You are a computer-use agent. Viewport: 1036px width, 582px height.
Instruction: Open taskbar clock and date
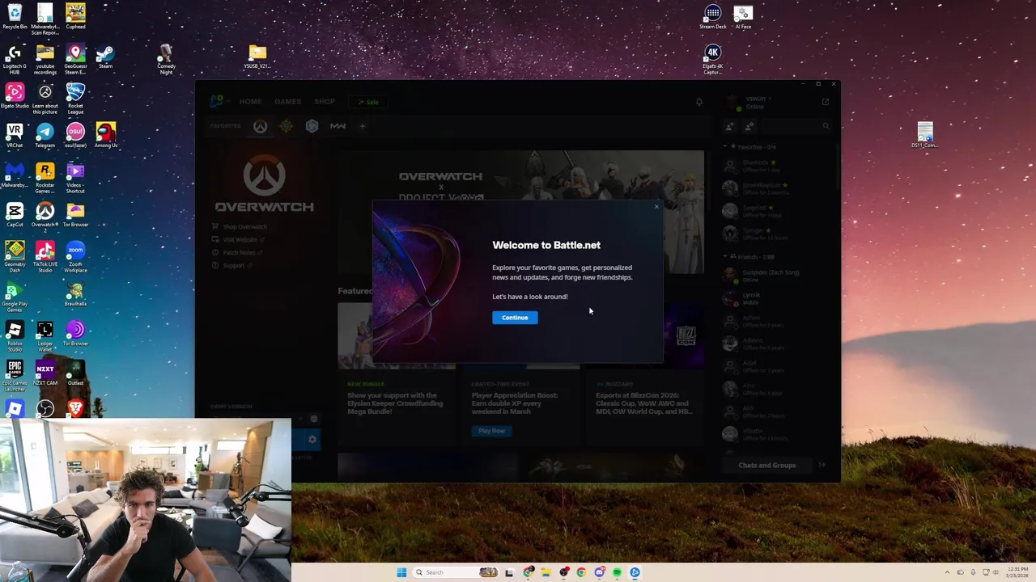1017,572
